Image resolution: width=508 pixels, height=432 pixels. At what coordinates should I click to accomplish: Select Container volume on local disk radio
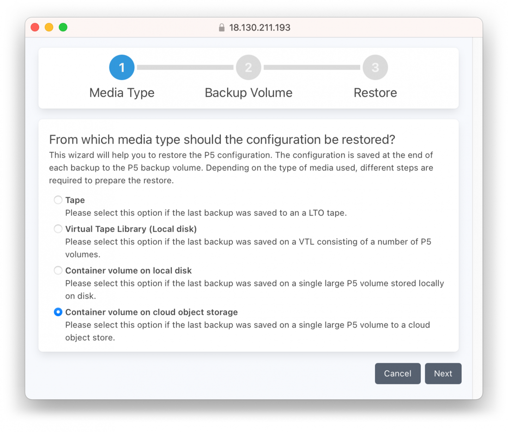[x=58, y=270]
